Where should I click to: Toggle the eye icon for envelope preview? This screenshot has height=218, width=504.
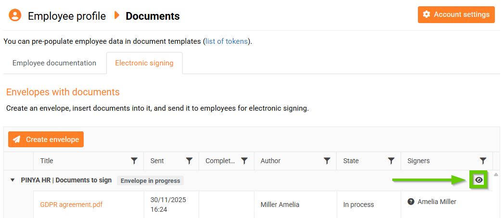coord(479,180)
